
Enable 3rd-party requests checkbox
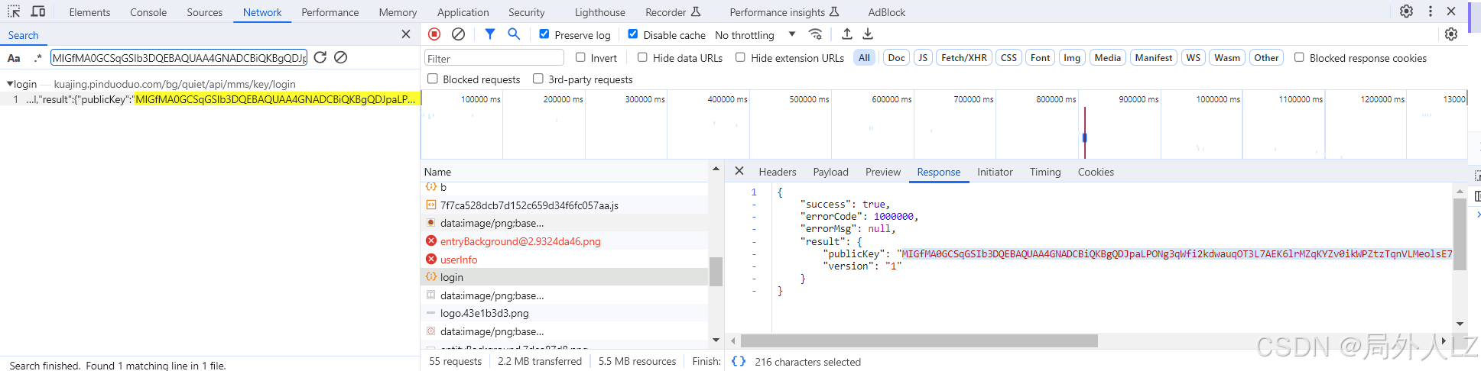click(x=538, y=79)
